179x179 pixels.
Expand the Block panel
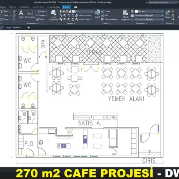pyautogui.click(x=107, y=23)
